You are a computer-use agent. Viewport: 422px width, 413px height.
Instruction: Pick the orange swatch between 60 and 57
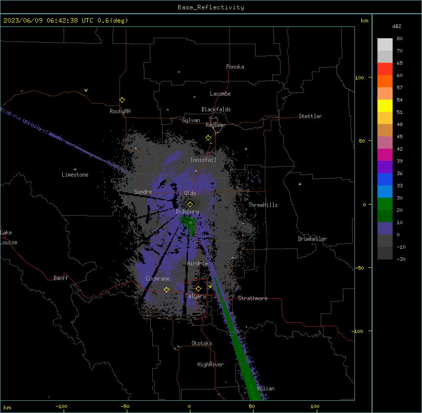[x=385, y=81]
